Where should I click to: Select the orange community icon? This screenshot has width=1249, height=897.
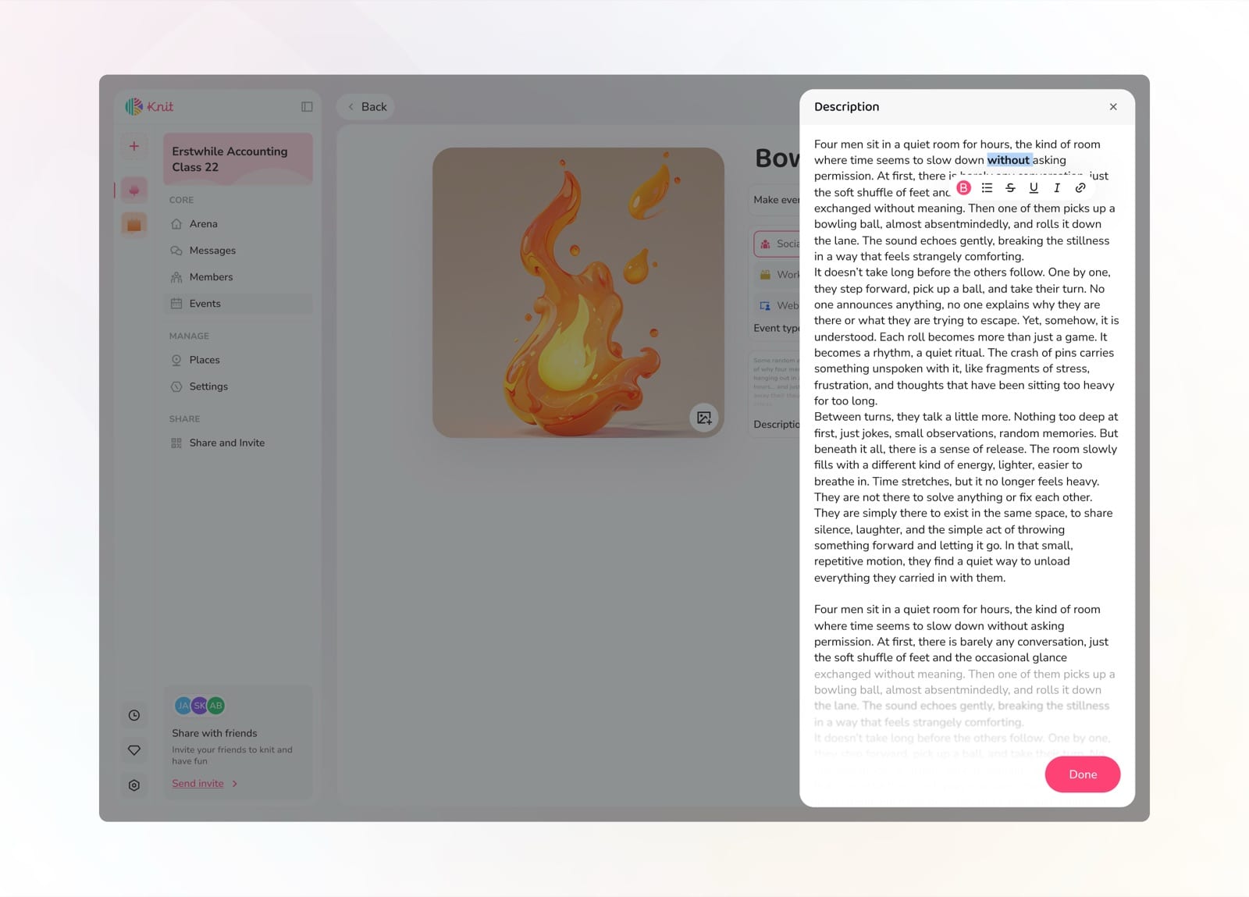(134, 225)
